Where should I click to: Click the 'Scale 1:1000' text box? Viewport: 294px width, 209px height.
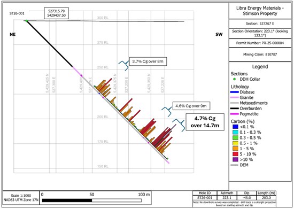21,196
